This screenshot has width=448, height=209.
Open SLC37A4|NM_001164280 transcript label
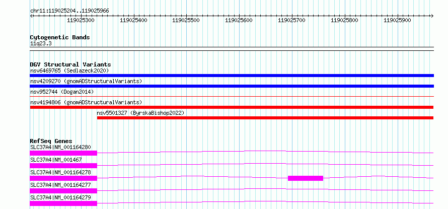click(x=60, y=148)
